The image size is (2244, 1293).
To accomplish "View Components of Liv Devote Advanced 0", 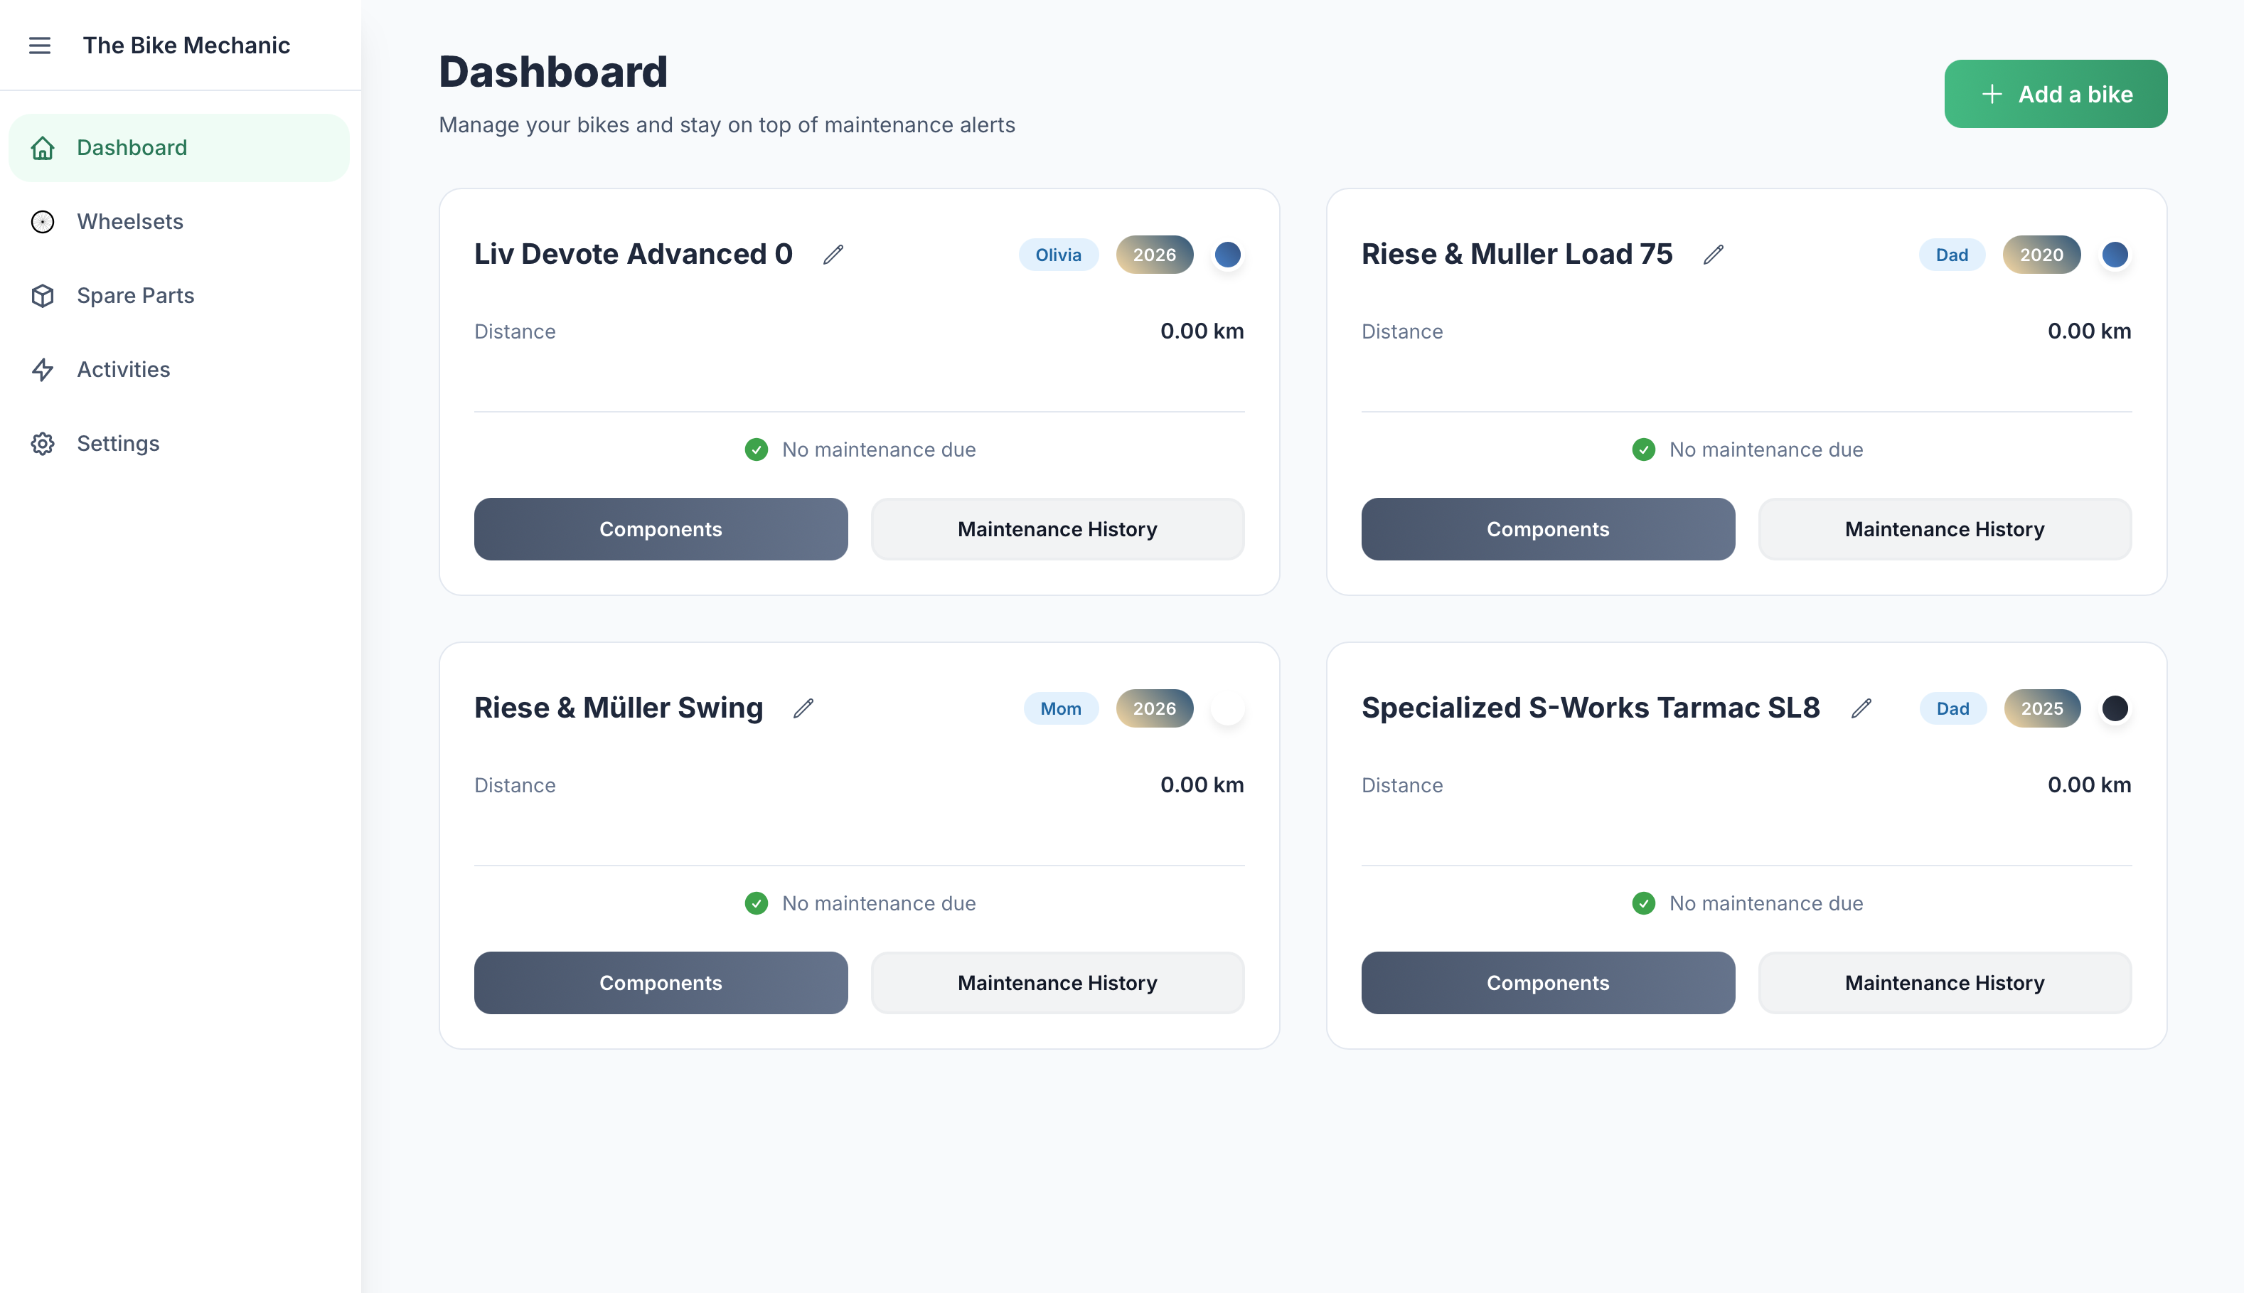I will tap(661, 528).
